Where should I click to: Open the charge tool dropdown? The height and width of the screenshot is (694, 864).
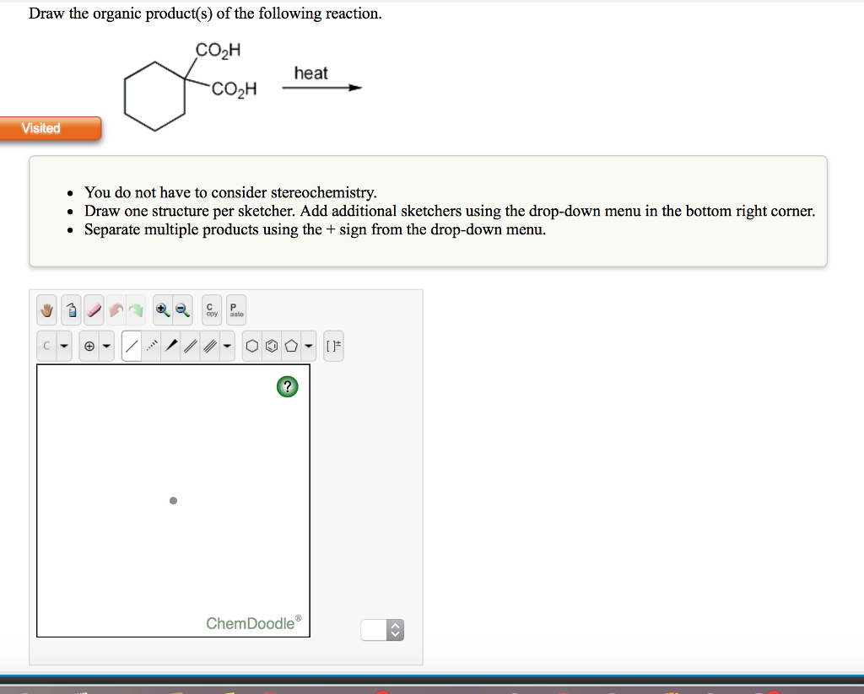click(x=106, y=346)
